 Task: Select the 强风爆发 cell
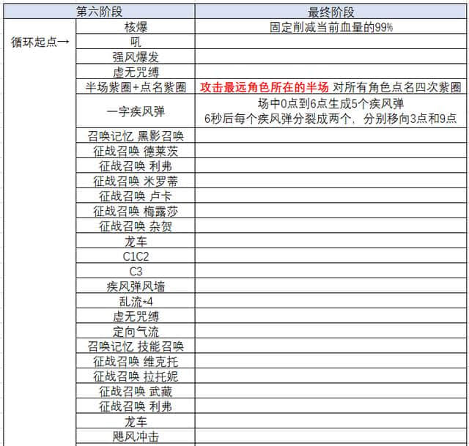click(136, 56)
